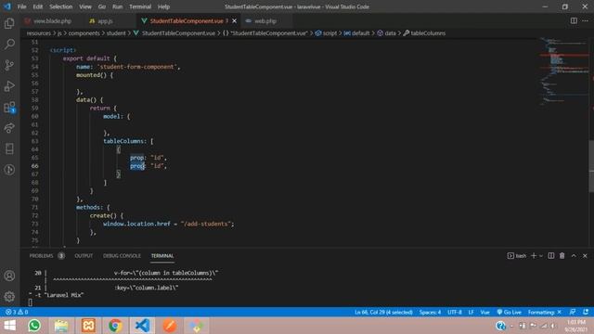Screen dimensions: 594x334
Task: Click breadcrumb 'student' folder
Action: (116, 33)
